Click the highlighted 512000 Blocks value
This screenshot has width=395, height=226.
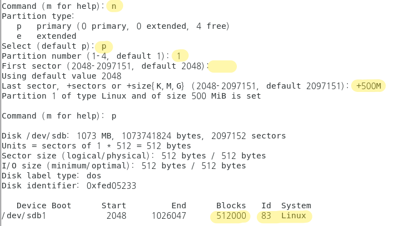coord(231,216)
